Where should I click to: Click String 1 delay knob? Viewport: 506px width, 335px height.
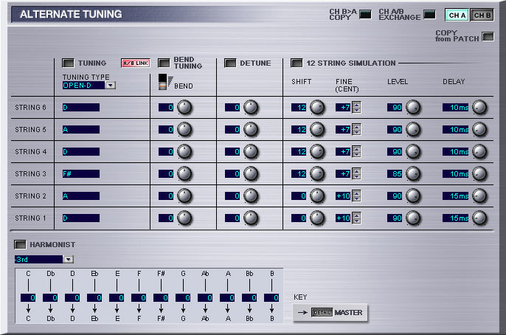click(479, 218)
